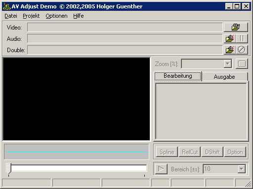Click the Option button
The width and height of the screenshot is (253, 189).
[x=235, y=152]
